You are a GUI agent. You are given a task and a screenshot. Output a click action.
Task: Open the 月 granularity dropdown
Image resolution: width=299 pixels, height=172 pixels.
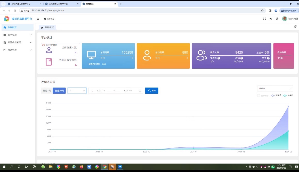(77, 91)
